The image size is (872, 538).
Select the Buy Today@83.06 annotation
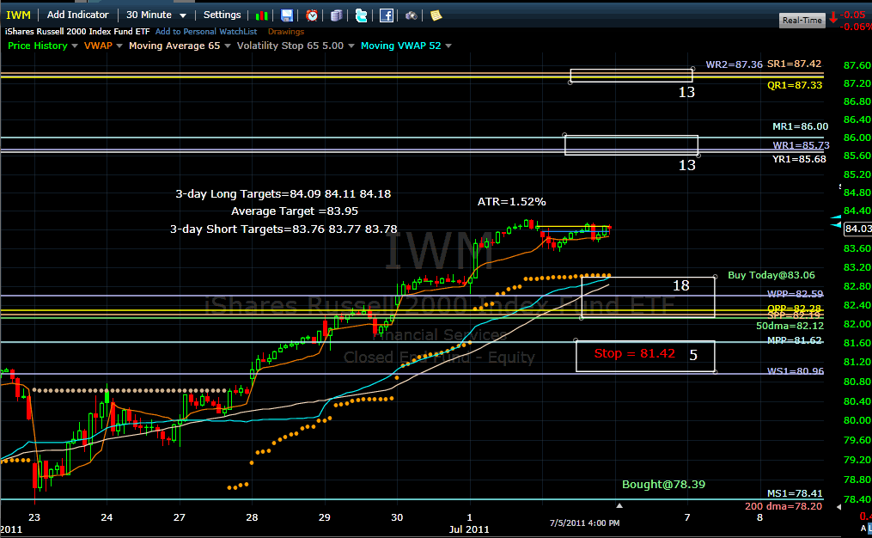[x=771, y=275]
